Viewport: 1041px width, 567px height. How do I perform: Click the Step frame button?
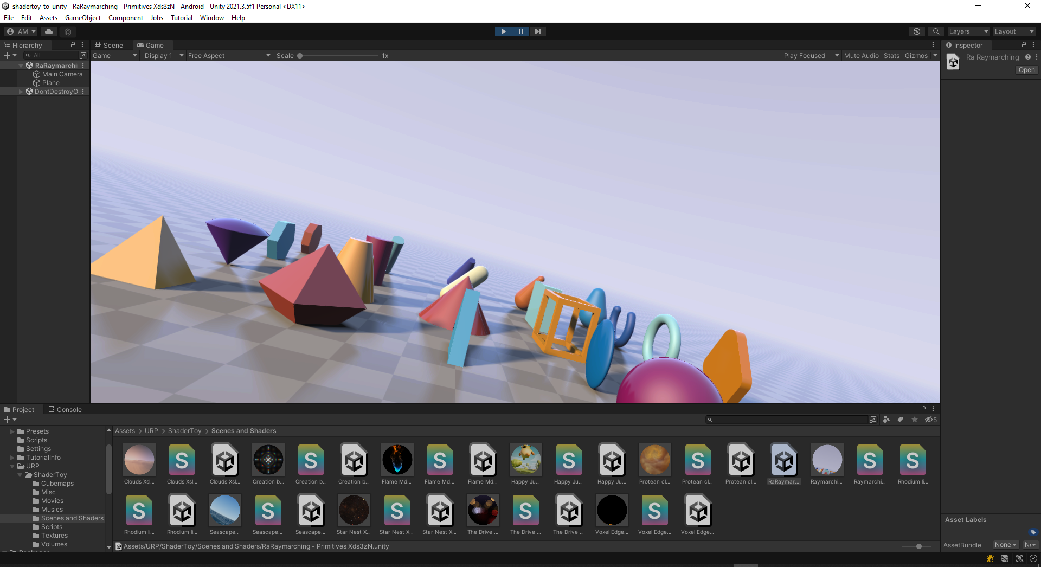tap(537, 31)
